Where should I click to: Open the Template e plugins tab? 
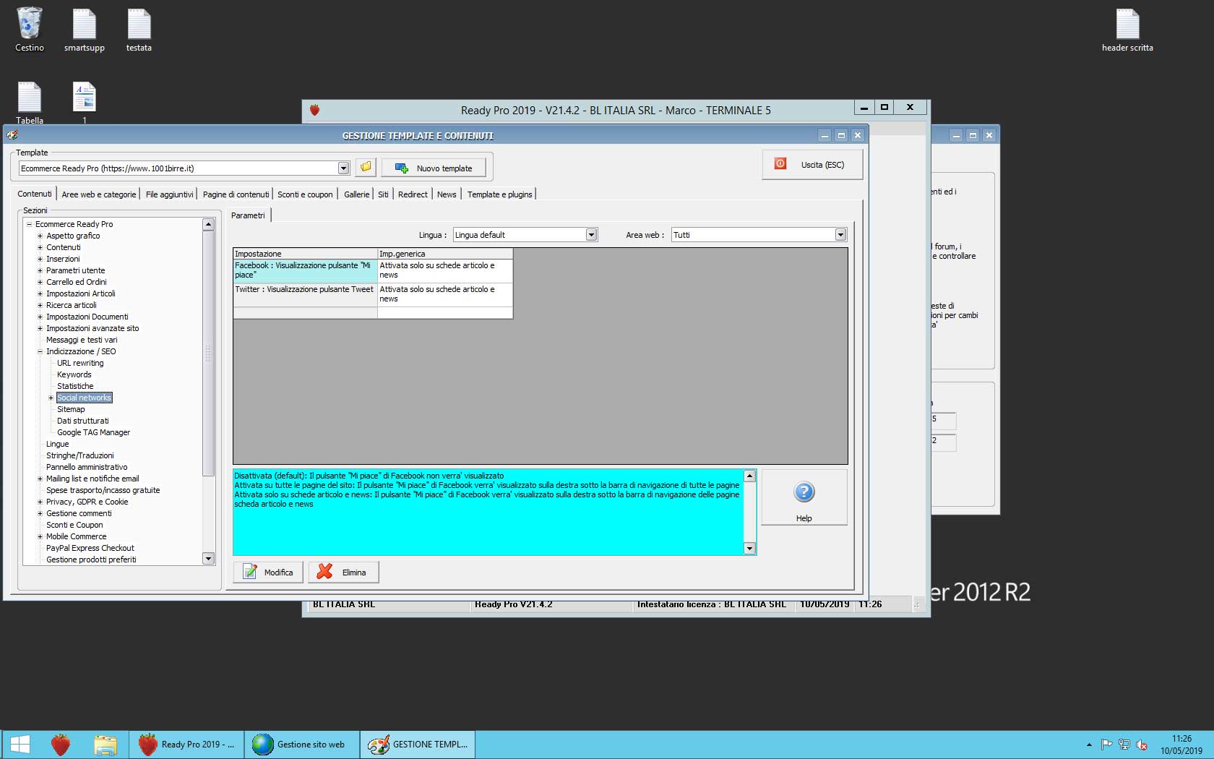(x=500, y=194)
